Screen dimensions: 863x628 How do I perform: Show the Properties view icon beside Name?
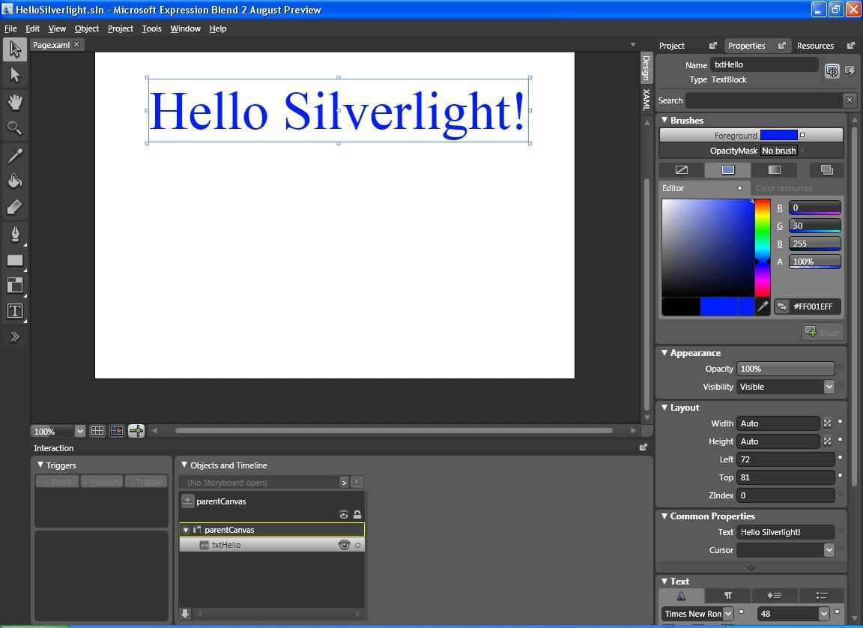coord(832,71)
